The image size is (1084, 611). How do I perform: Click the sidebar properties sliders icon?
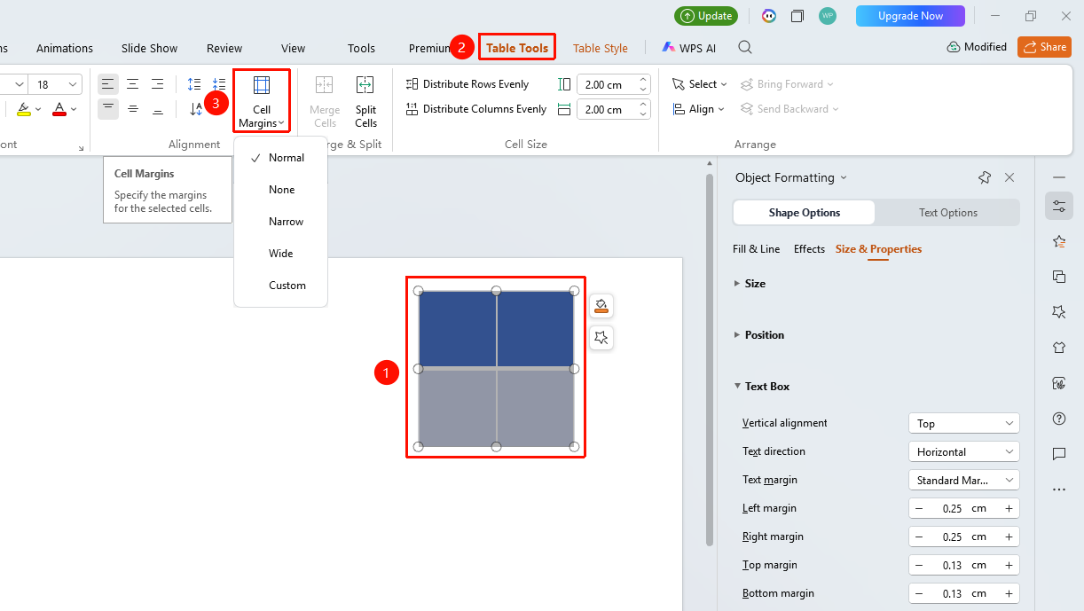(x=1058, y=206)
